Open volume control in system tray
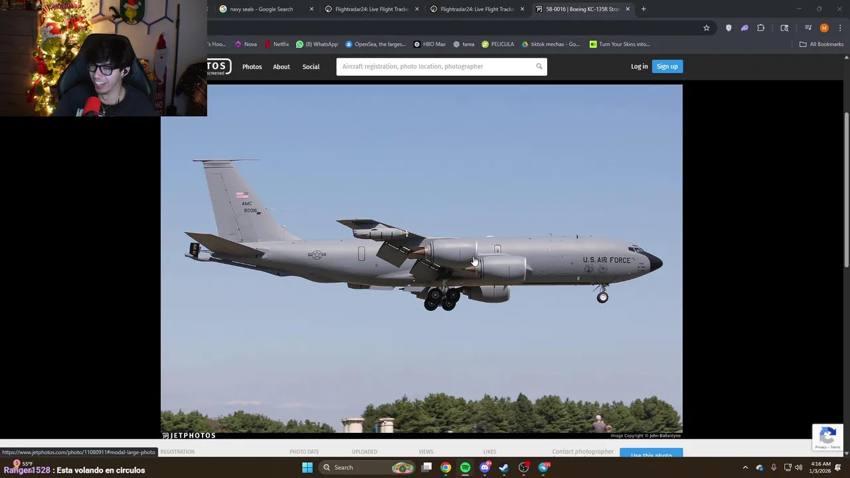 pyautogui.click(x=799, y=467)
